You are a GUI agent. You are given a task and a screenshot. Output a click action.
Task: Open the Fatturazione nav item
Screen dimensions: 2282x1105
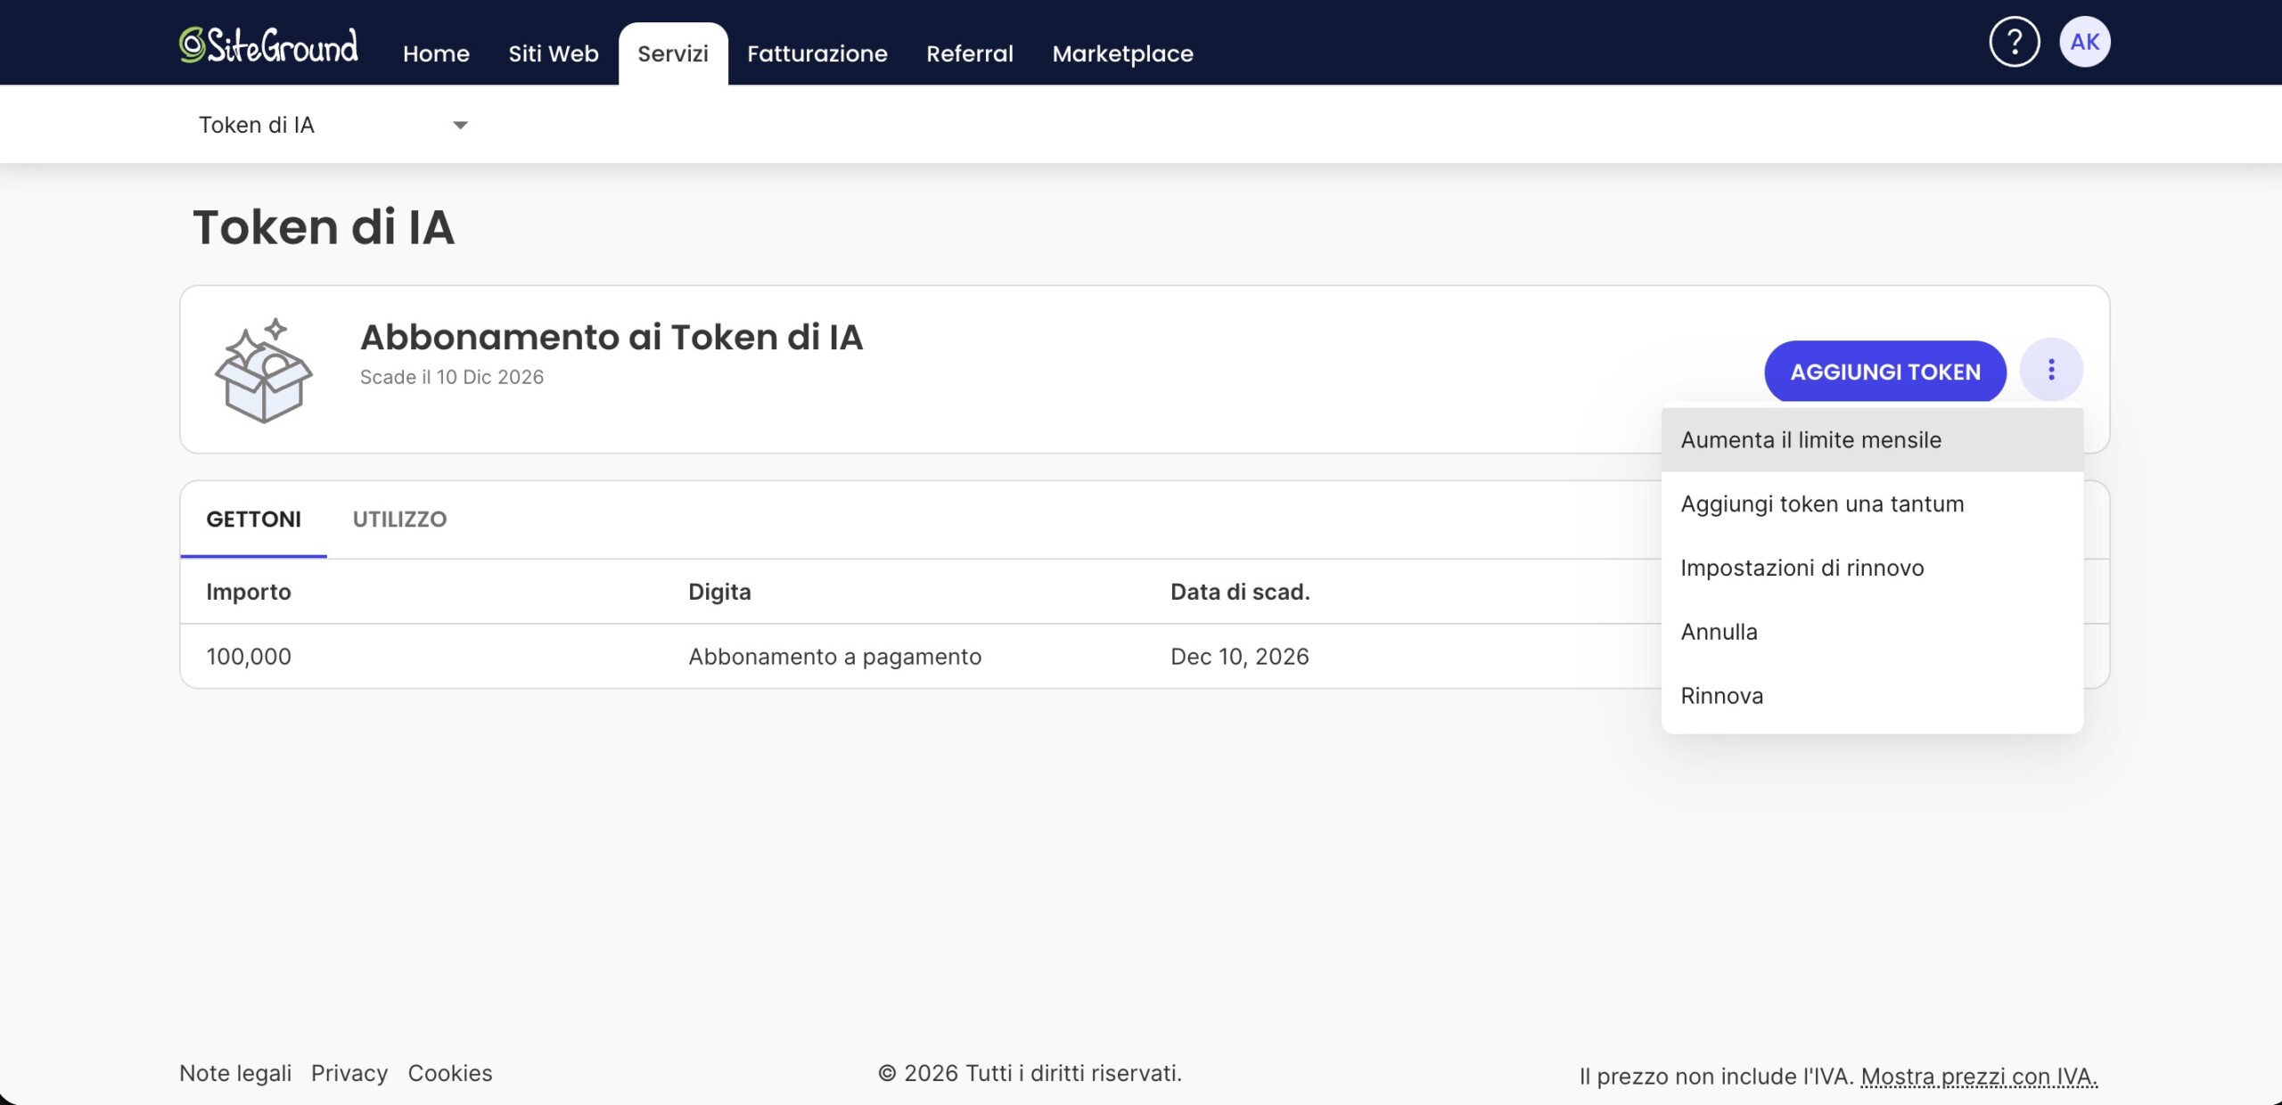point(817,53)
